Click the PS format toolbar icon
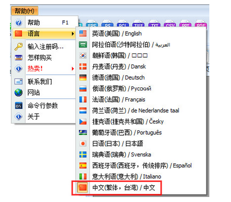Image resolution: width=231 pixels, height=202 pixels. pos(108,24)
